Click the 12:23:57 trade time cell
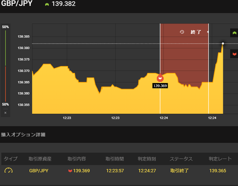This screenshot has height=186, width=238. [x=115, y=171]
